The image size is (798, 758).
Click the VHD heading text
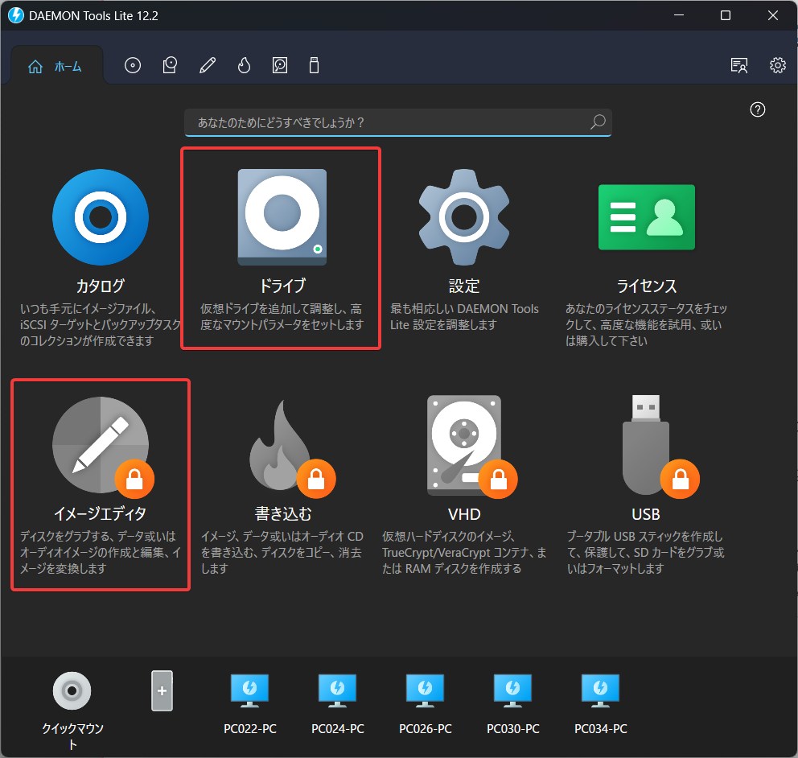[463, 514]
